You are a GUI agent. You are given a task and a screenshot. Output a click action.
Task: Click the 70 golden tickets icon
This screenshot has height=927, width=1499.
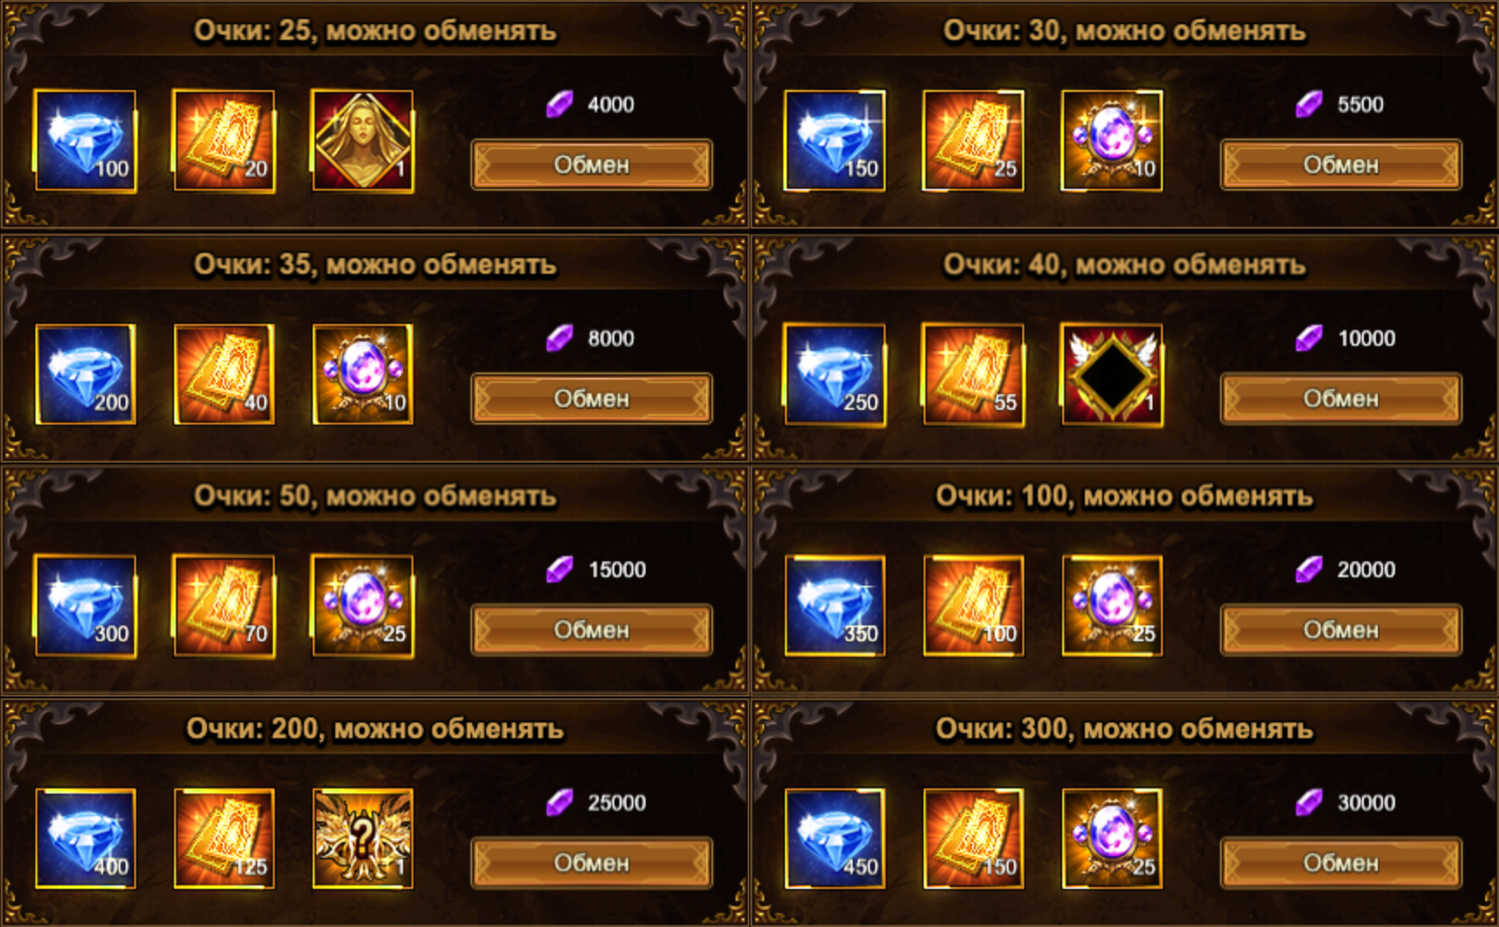(224, 606)
